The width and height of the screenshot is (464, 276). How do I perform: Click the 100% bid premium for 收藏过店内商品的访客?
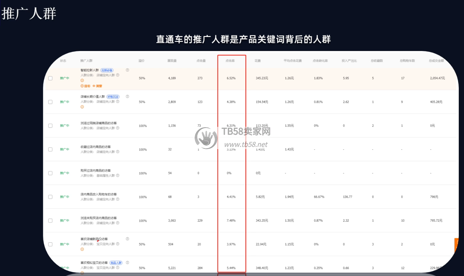143,150
